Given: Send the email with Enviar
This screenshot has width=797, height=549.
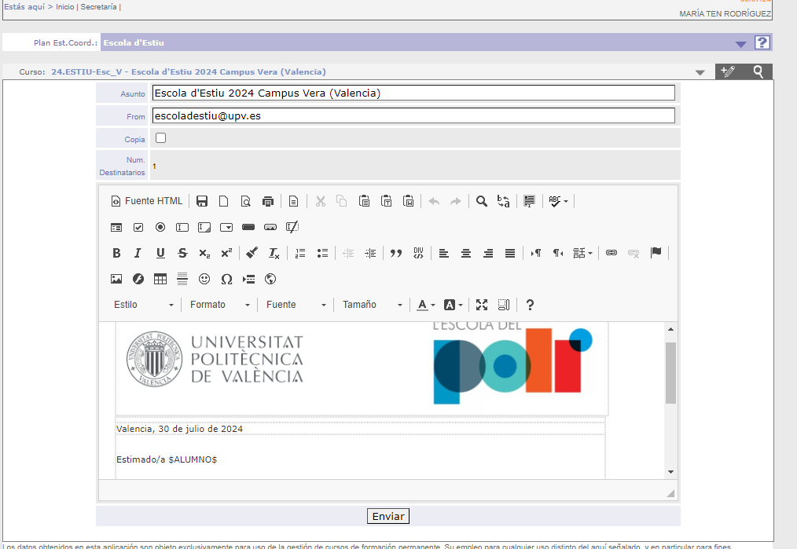Looking at the screenshot, I should 388,516.
